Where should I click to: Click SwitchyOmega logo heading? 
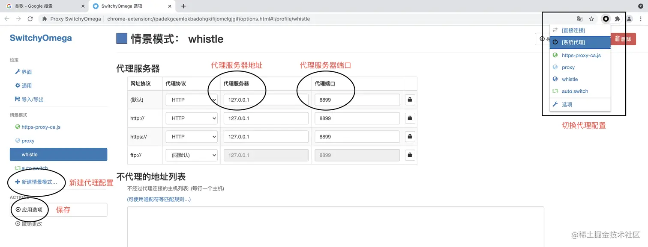41,38
